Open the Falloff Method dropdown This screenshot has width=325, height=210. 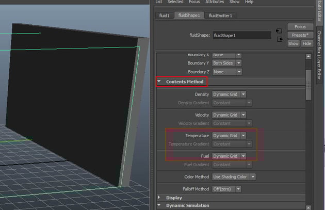pos(226,189)
